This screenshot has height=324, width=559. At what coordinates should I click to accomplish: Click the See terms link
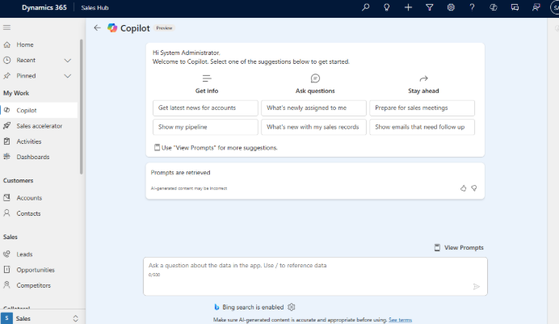point(400,320)
